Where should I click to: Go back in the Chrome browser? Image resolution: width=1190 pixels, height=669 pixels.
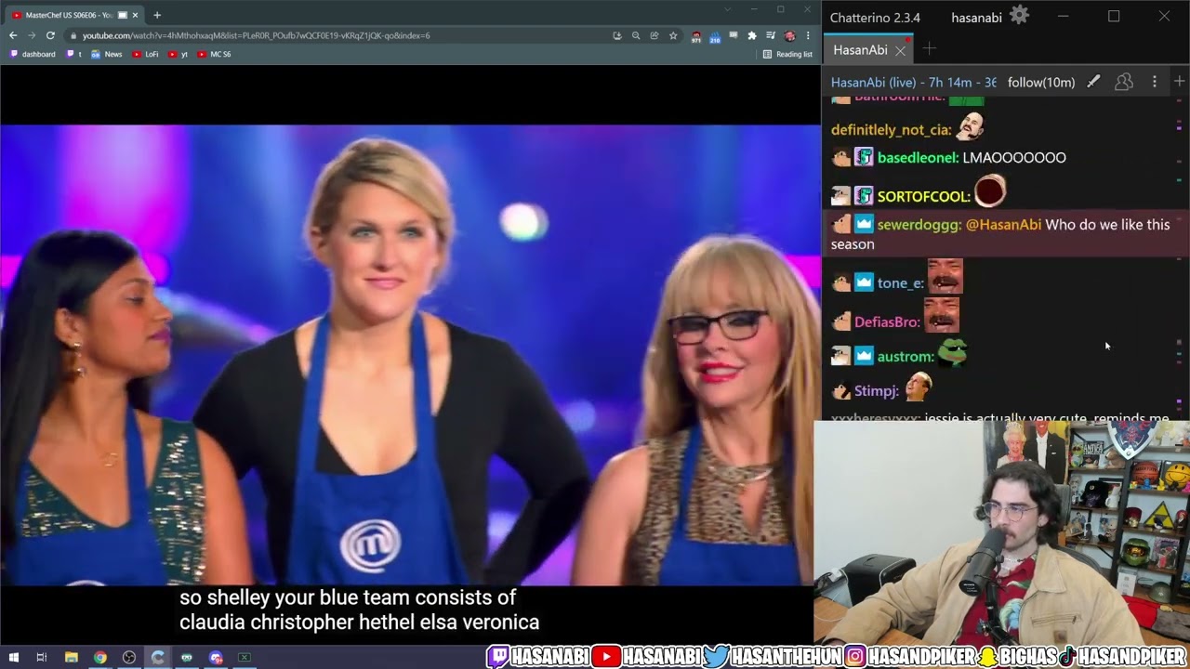(13, 35)
